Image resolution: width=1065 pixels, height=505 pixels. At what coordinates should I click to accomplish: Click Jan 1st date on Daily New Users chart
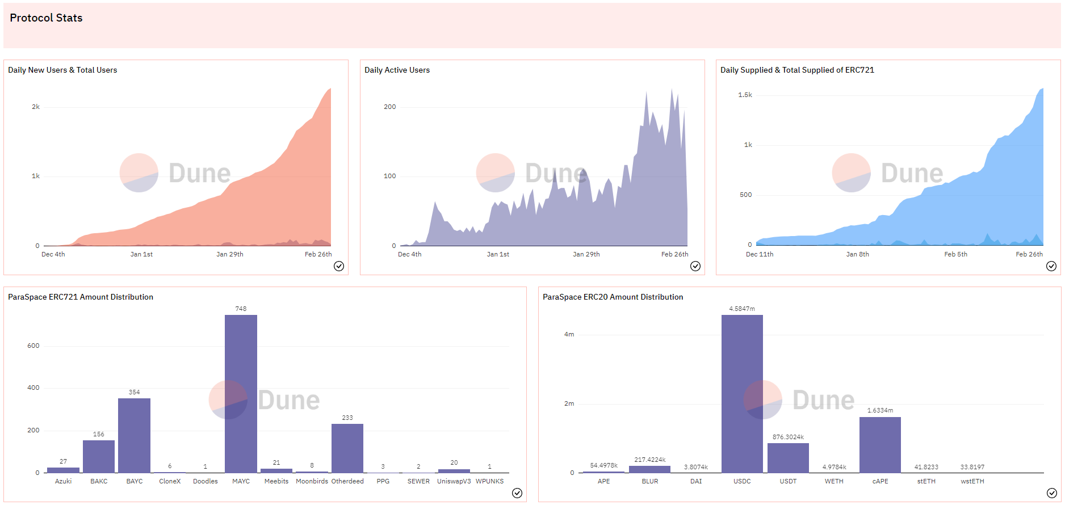(141, 254)
